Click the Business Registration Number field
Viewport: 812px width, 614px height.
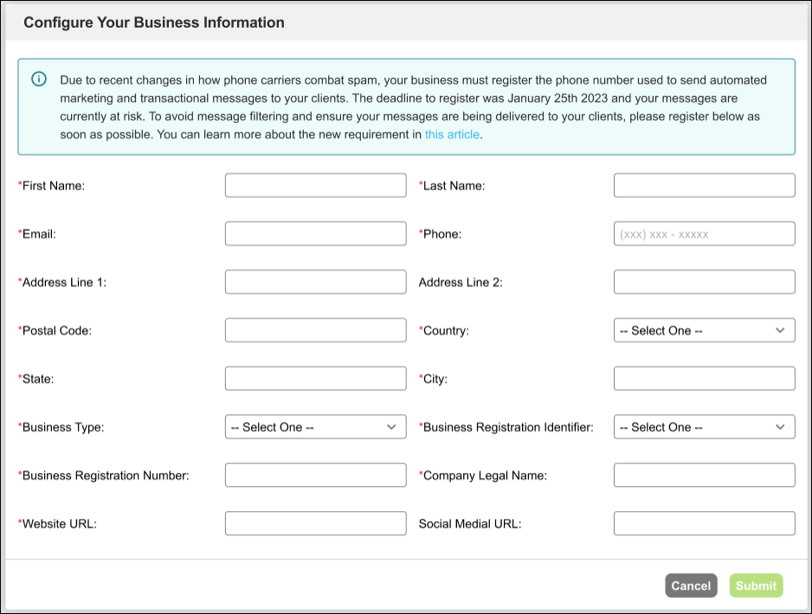click(315, 475)
